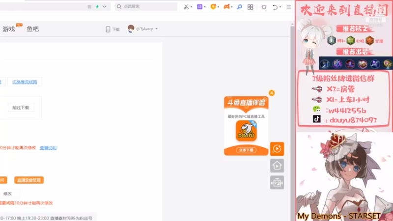Click the scrollbar up arrow
The height and width of the screenshot is (221, 393).
(292, 24)
